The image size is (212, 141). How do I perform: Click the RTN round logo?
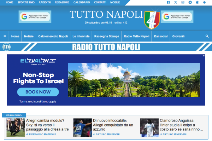click(6, 47)
